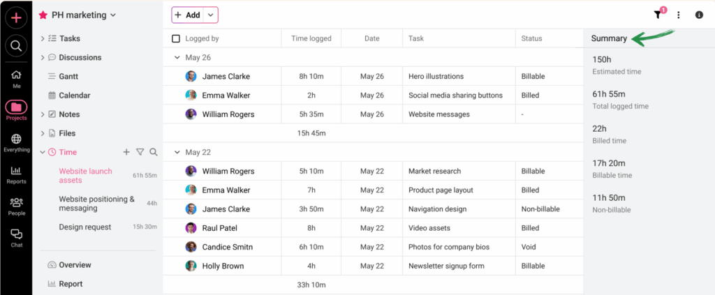Click the info icon at top right

point(699,15)
